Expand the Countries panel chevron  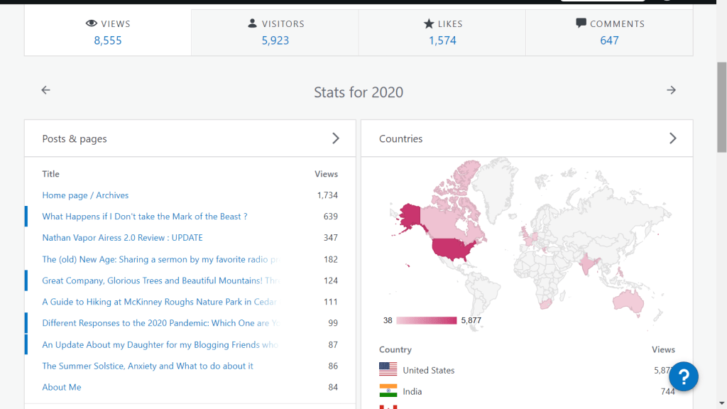(672, 138)
